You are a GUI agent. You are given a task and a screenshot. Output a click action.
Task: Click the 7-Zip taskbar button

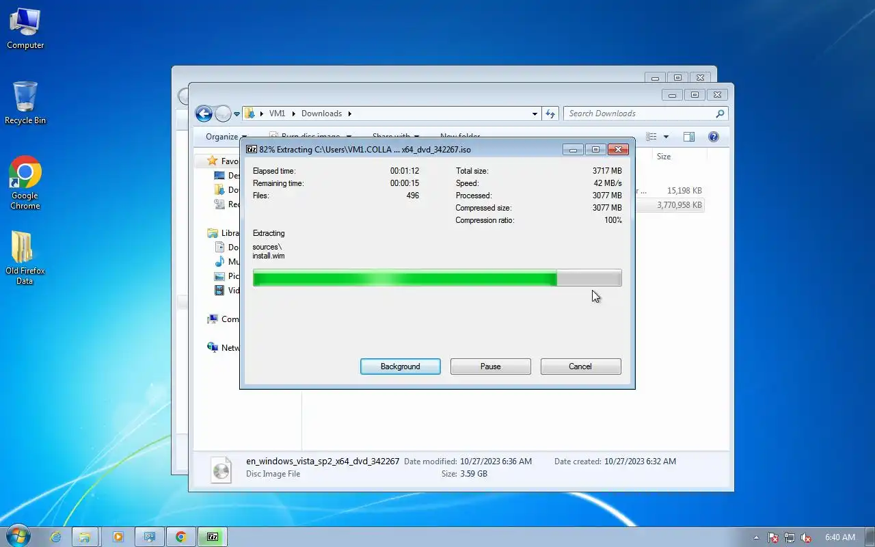coord(212,537)
